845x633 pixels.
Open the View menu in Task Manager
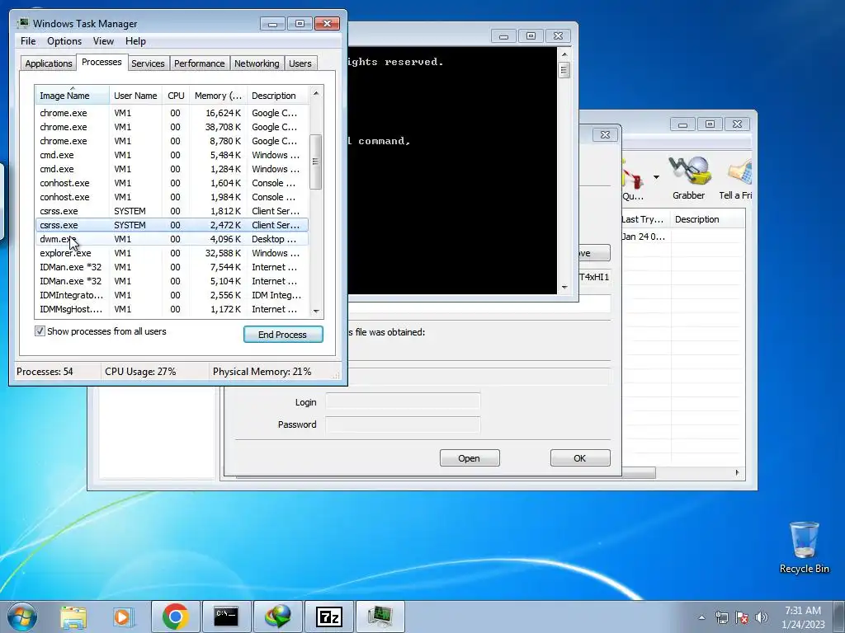[103, 41]
